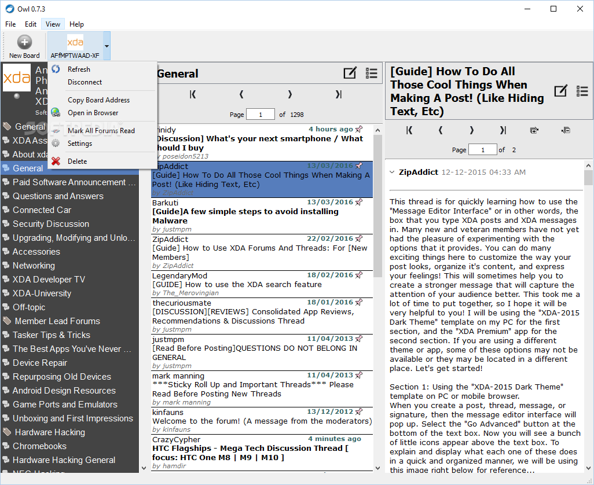The image size is (594, 485).
Task: Go to next page of posts
Action: 472,130
